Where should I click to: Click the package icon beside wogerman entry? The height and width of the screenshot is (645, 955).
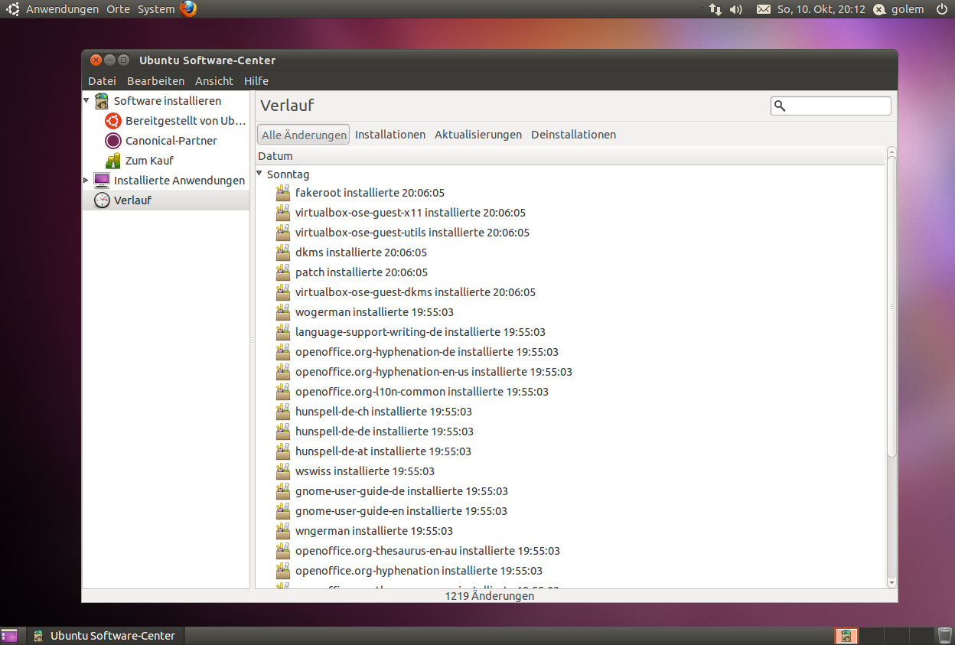pyautogui.click(x=283, y=311)
